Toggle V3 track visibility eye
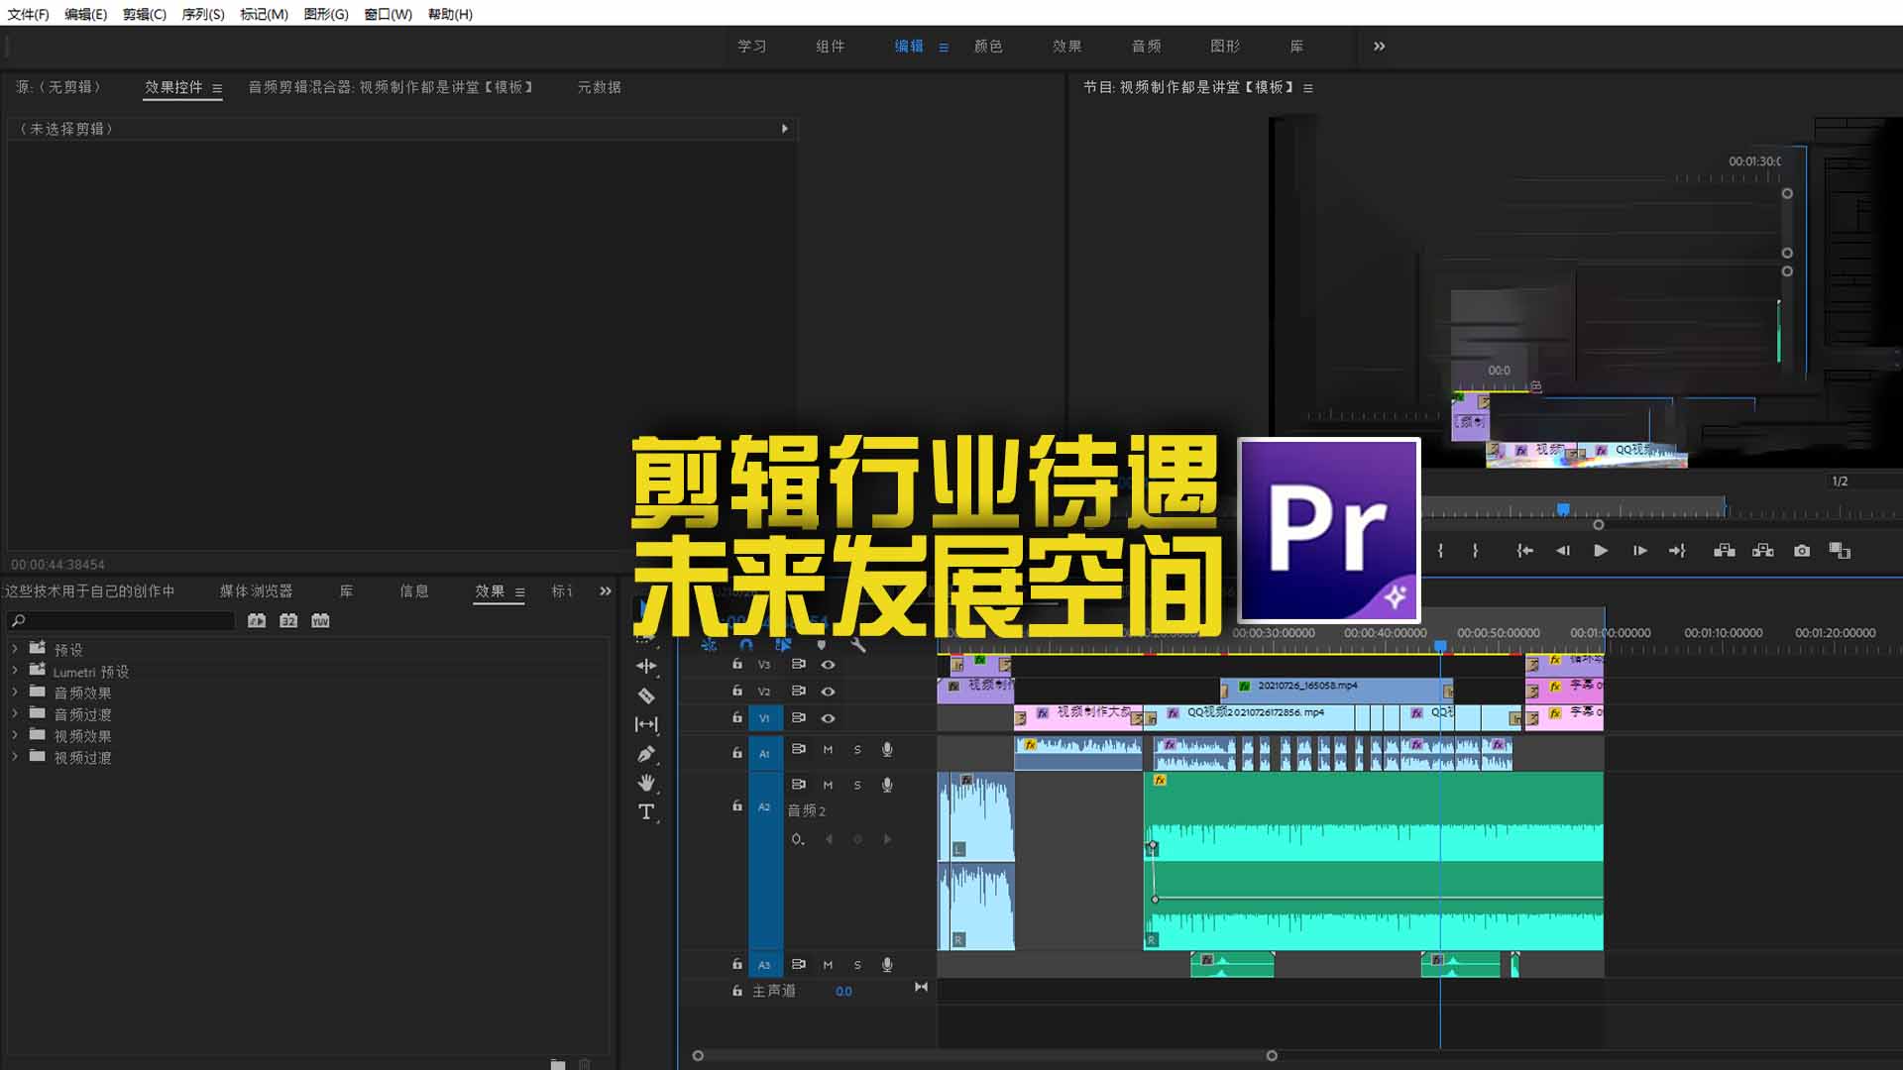 tap(828, 665)
